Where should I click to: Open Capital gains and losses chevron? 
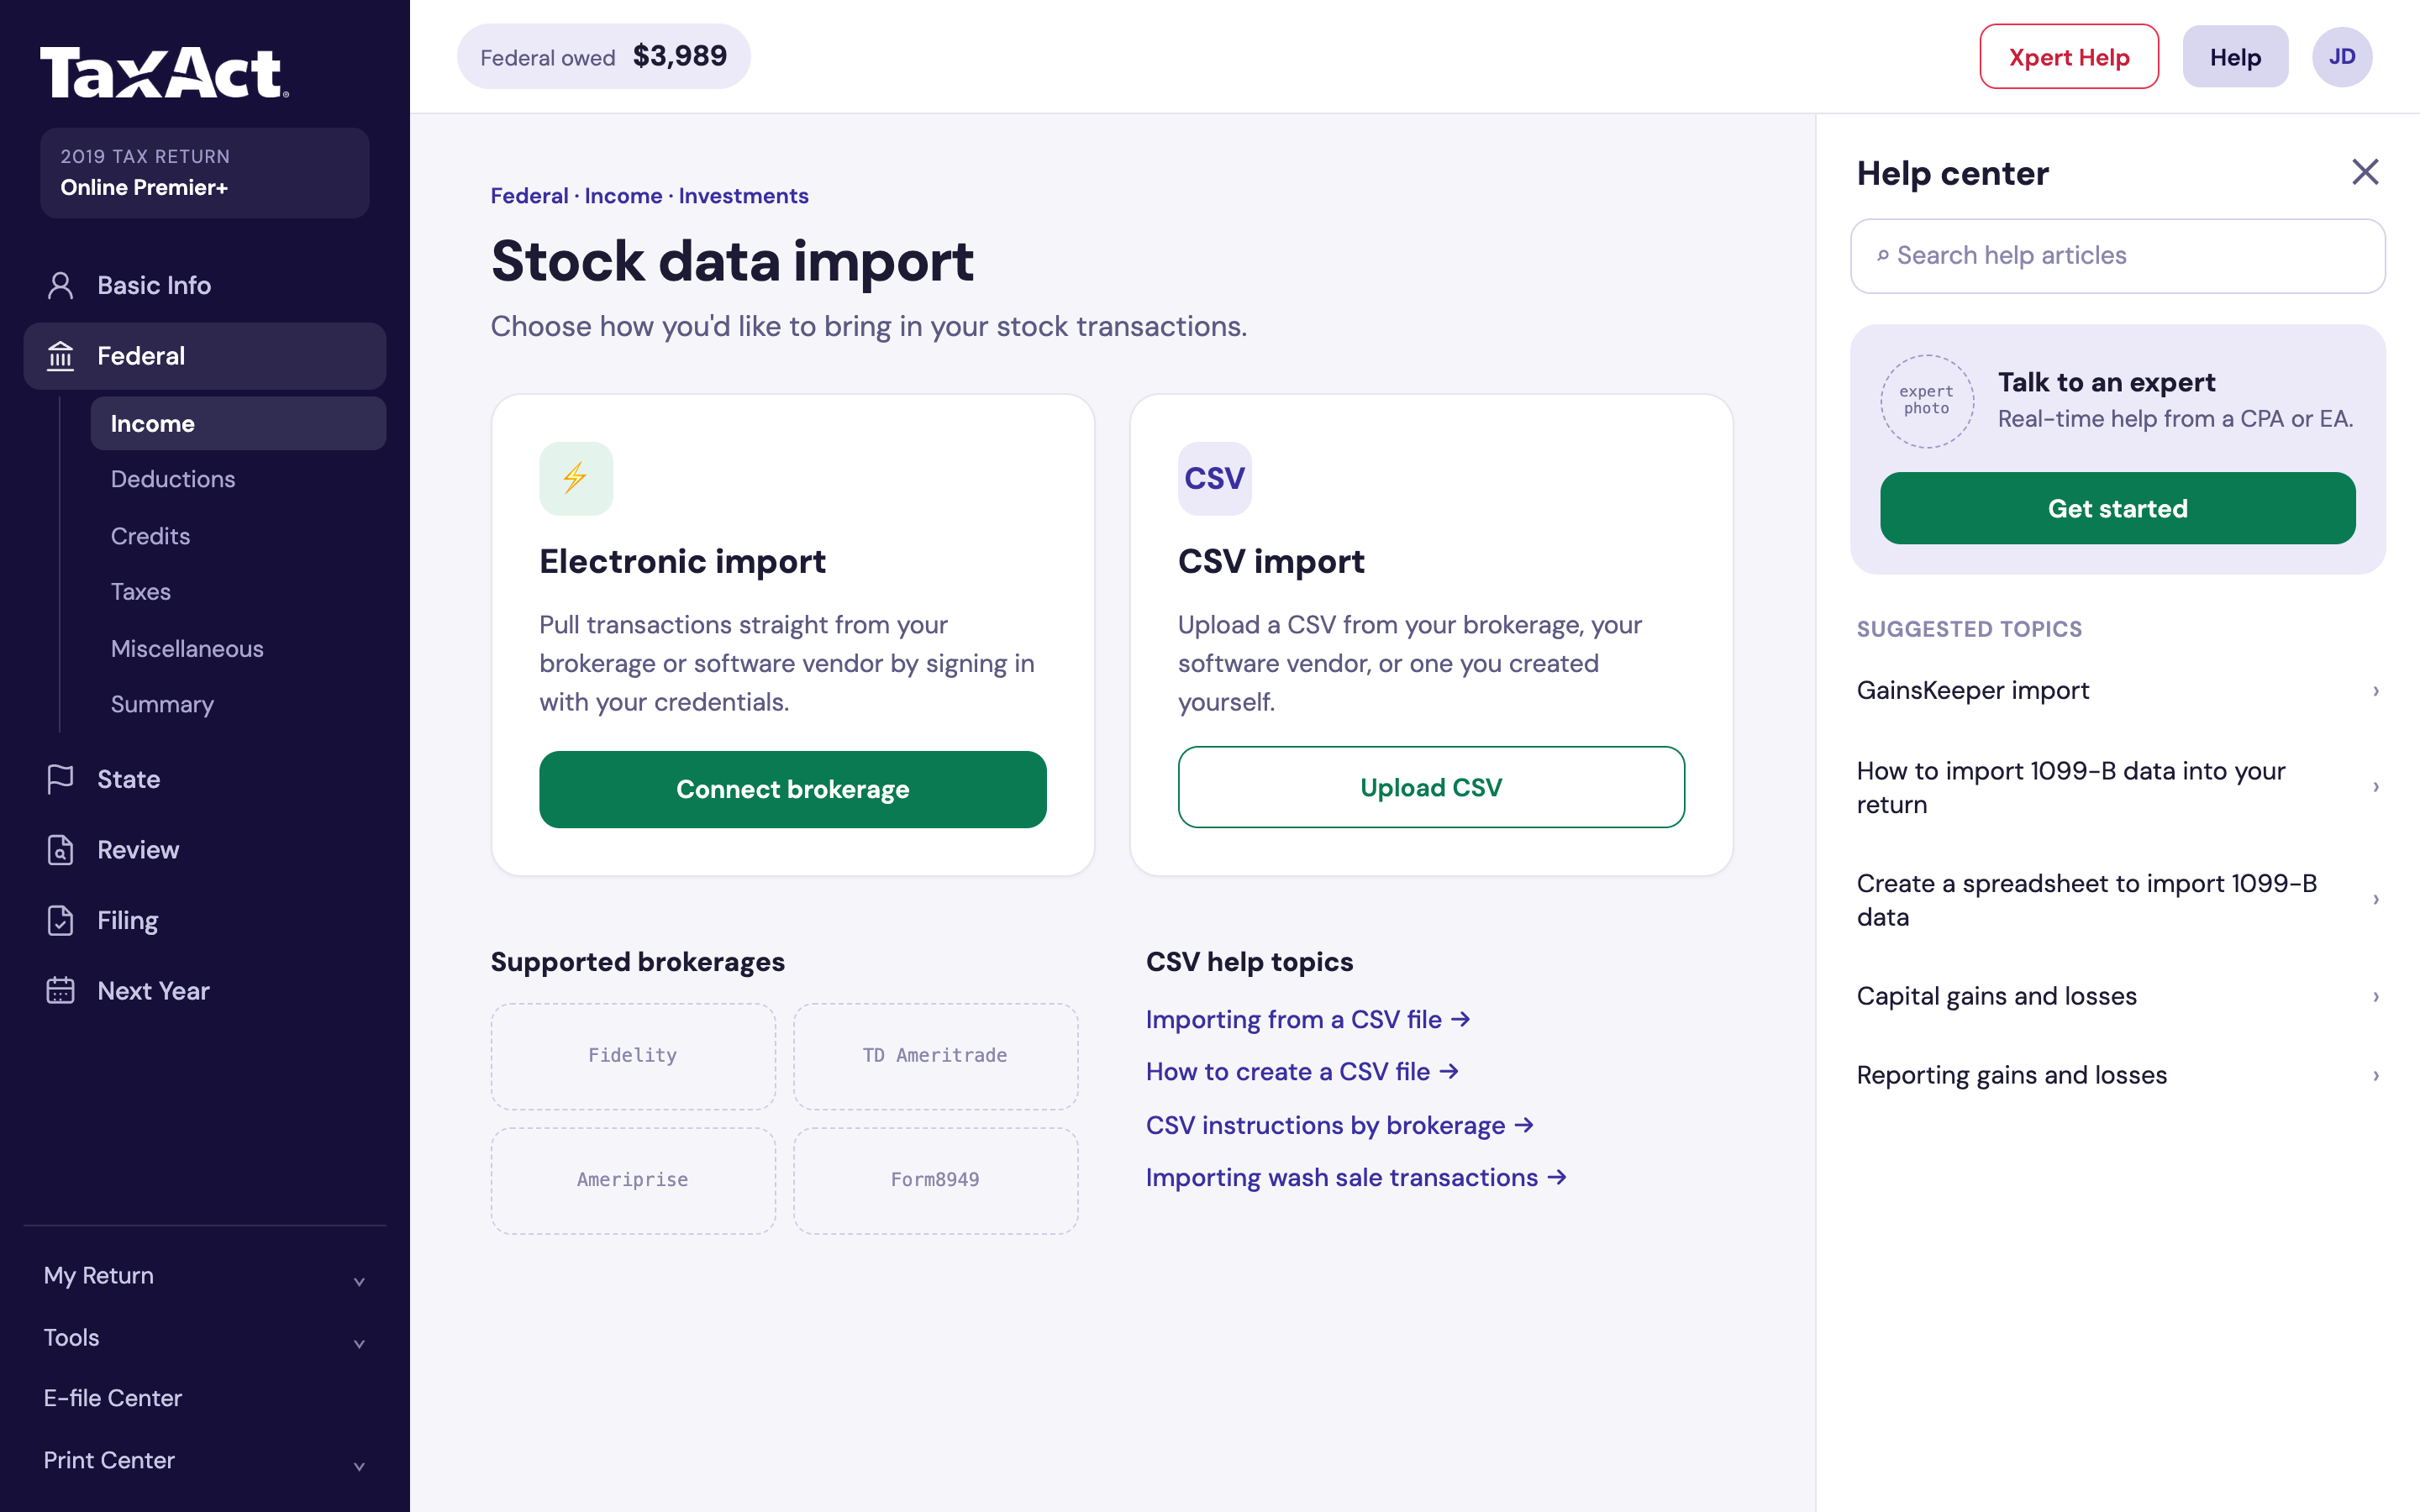pyautogui.click(x=2376, y=997)
